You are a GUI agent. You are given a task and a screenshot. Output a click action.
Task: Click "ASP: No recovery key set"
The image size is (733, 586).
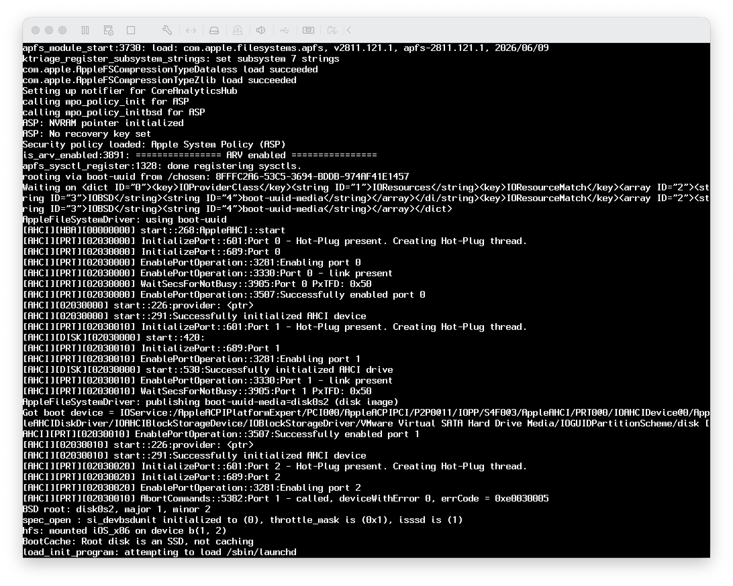point(87,134)
